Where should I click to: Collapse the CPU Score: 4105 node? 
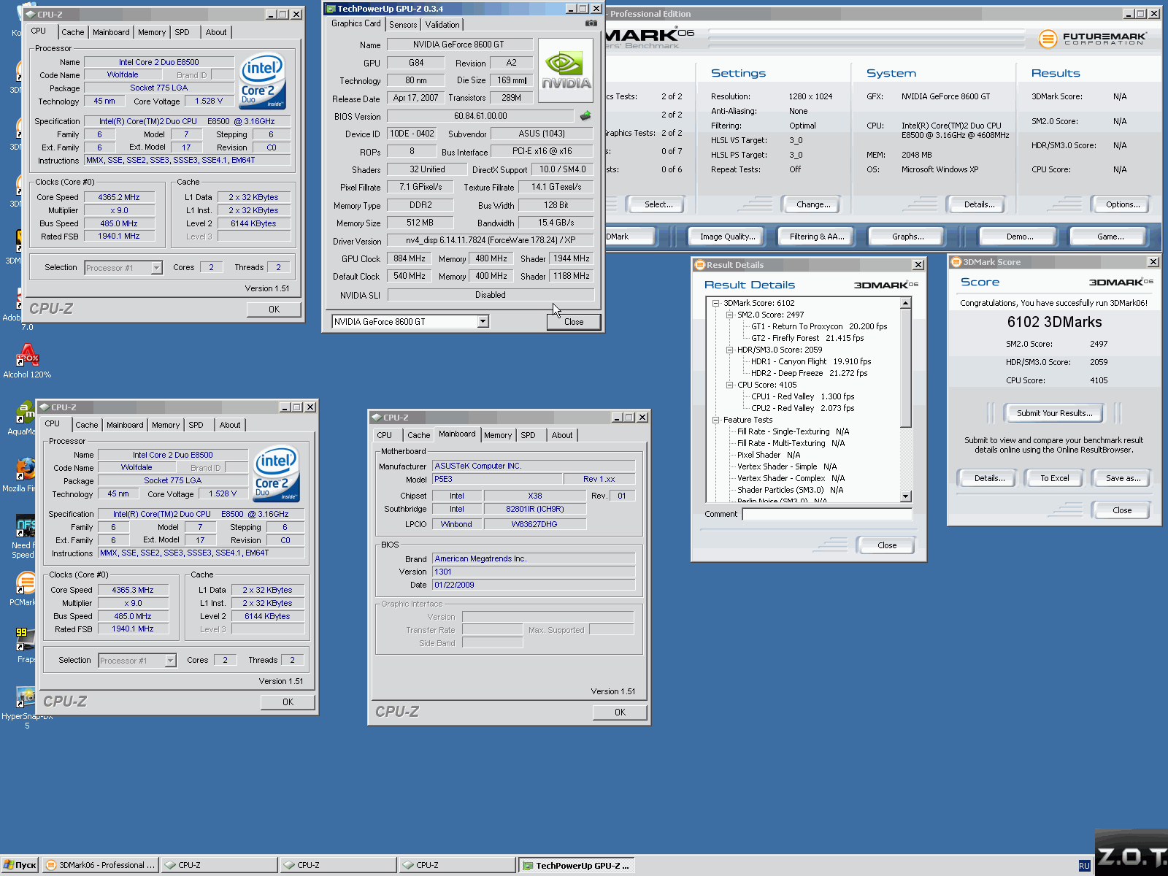(729, 385)
